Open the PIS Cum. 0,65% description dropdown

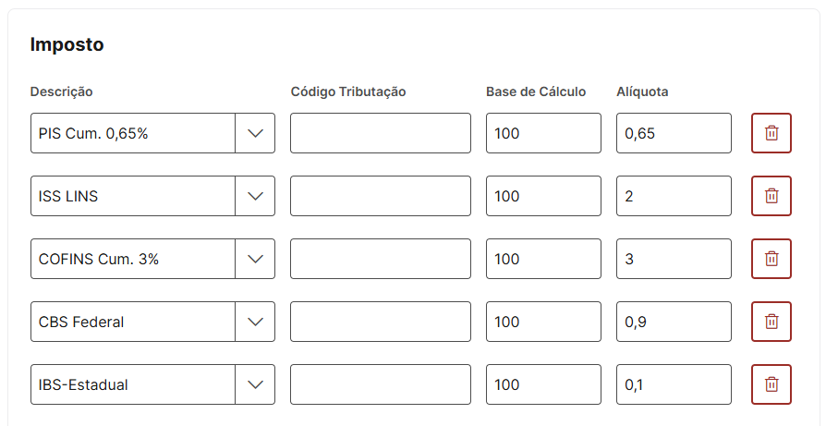pos(255,133)
